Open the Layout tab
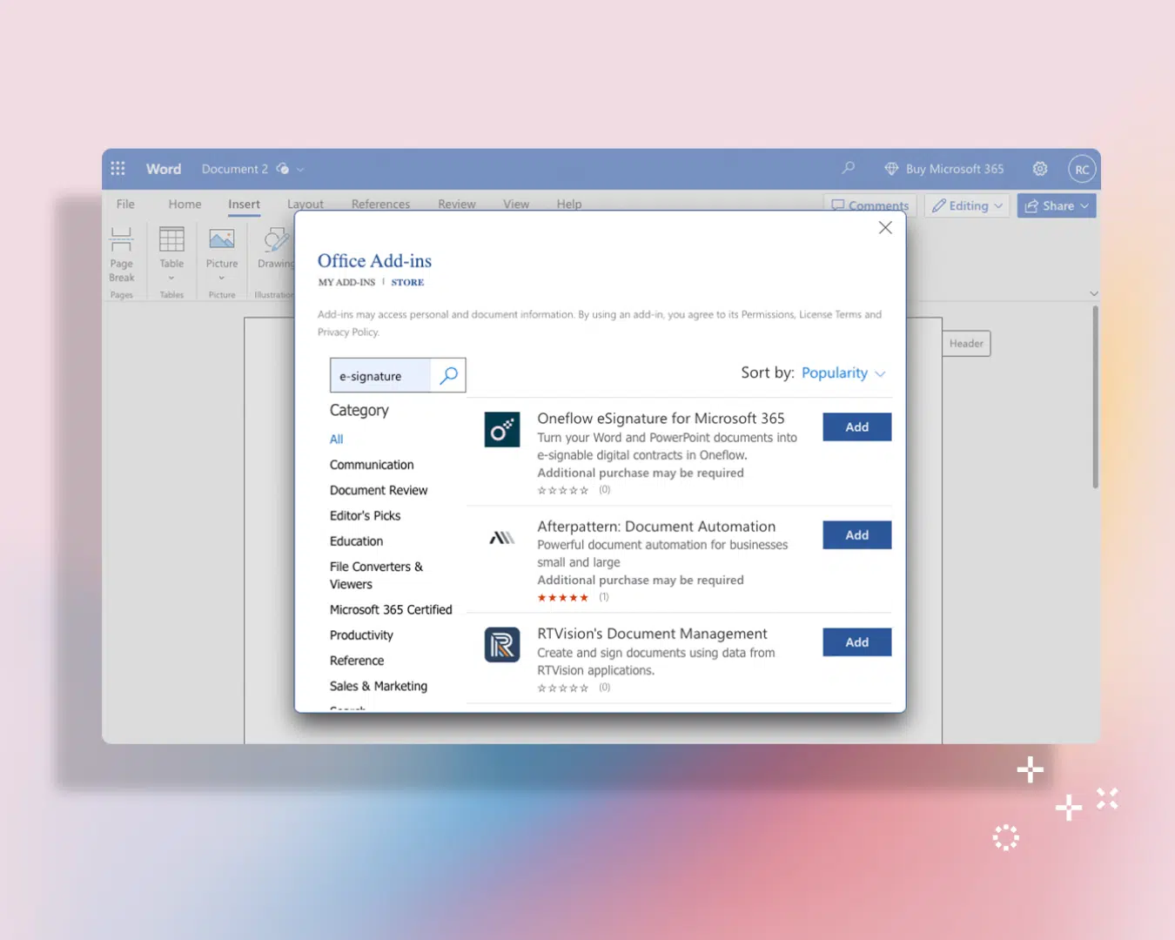Screen dimensions: 1175x940 (305, 204)
